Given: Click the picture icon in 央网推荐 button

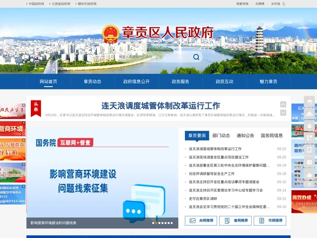Looking at the screenshot, I should pyautogui.click(x=192, y=221).
